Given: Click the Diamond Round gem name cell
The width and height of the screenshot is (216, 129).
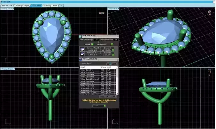Looking at the screenshot, I should click(x=93, y=48).
